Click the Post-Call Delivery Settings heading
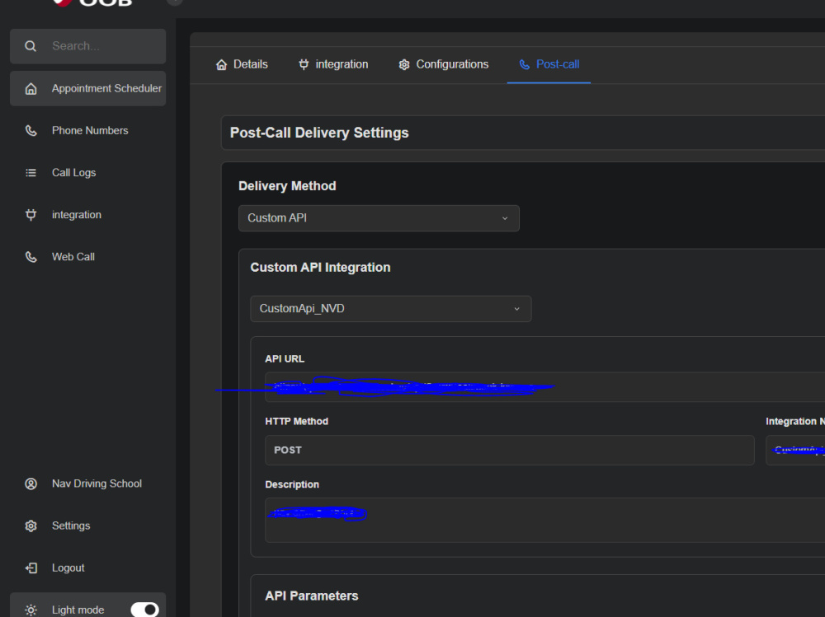This screenshot has height=617, width=825. [x=319, y=133]
